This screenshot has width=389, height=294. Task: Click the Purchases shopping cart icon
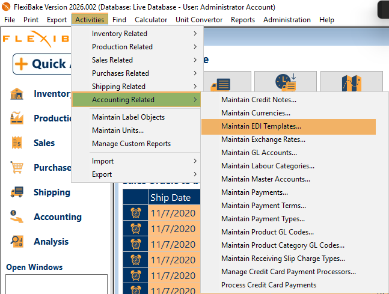tap(17, 167)
